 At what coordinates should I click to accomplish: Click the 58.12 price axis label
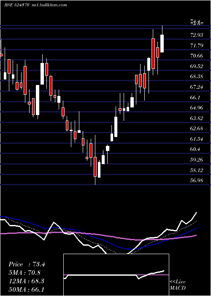pos(197,170)
